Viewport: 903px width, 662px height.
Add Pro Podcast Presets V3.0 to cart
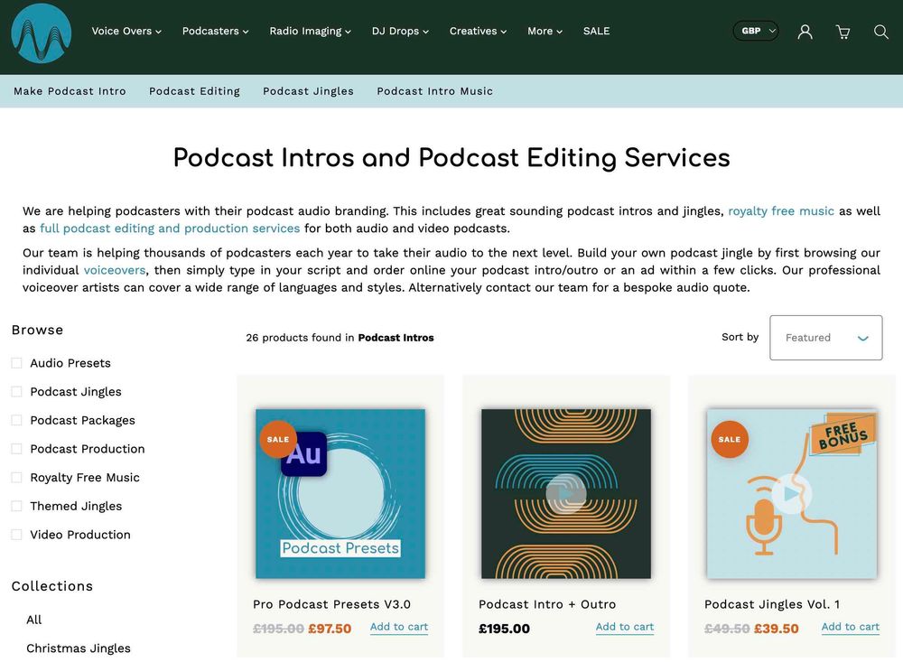[398, 627]
